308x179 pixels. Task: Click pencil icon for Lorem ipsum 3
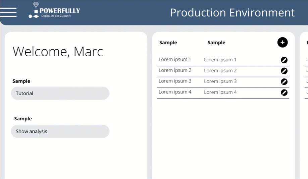pos(284,82)
